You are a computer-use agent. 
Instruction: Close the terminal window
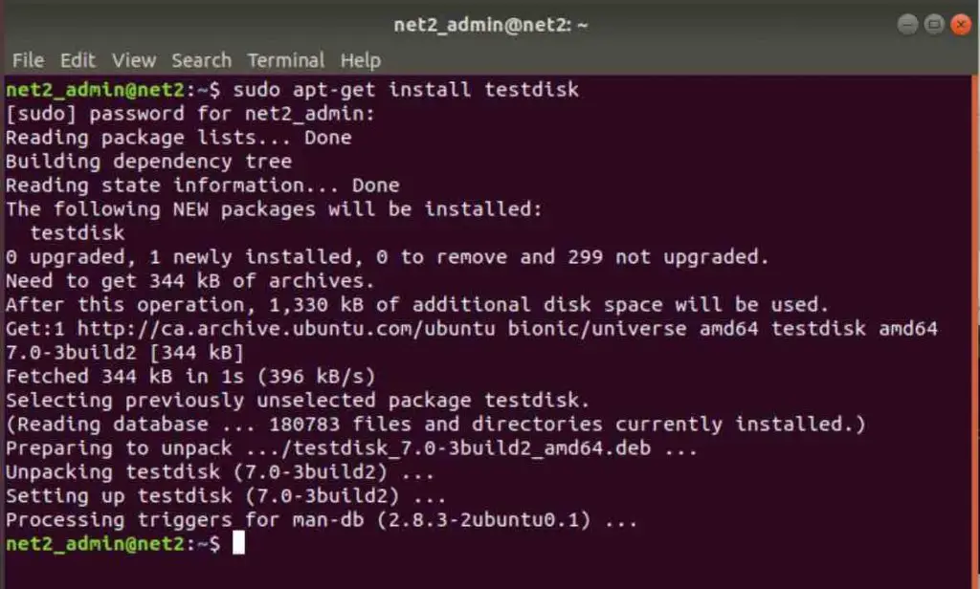click(961, 24)
